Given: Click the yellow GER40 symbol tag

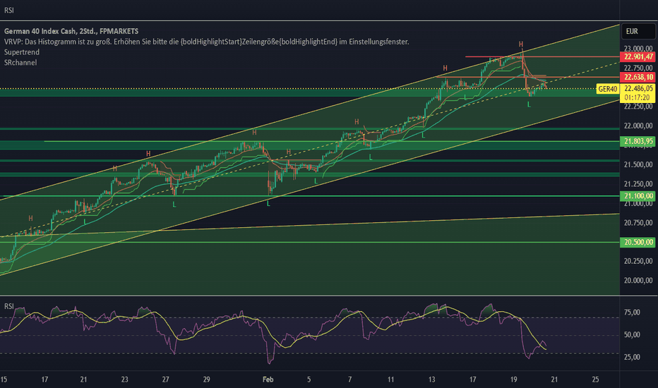Looking at the screenshot, I should (x=608, y=89).
